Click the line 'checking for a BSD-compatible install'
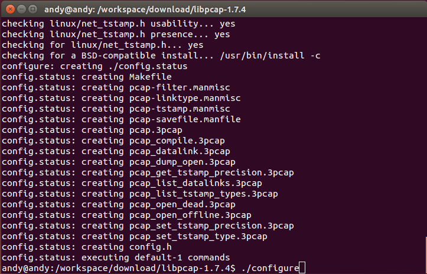This screenshot has height=274, width=427. pos(161,56)
